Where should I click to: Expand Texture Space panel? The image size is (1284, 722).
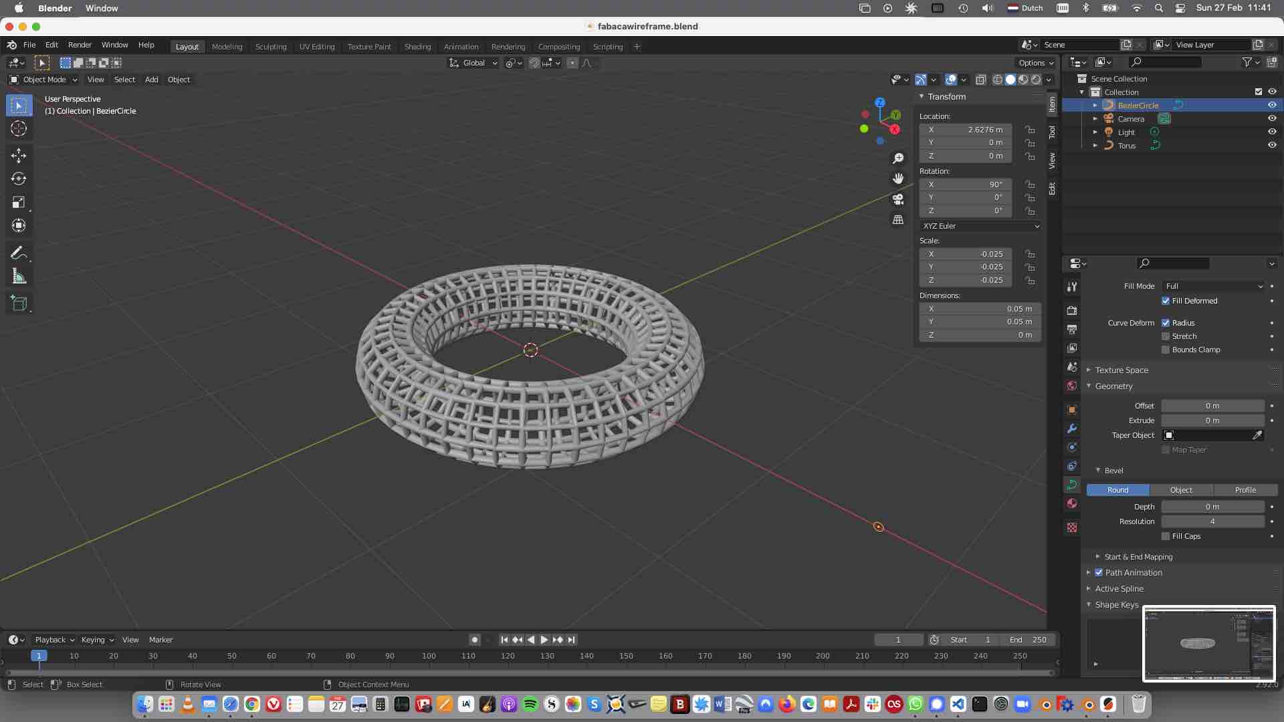(x=1121, y=370)
